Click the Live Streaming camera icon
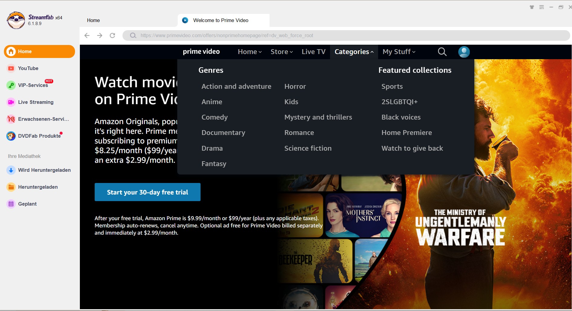572x311 pixels. 11,102
